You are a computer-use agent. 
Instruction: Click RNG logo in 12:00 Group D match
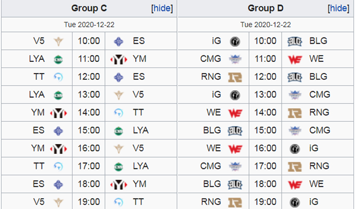coord(235,77)
